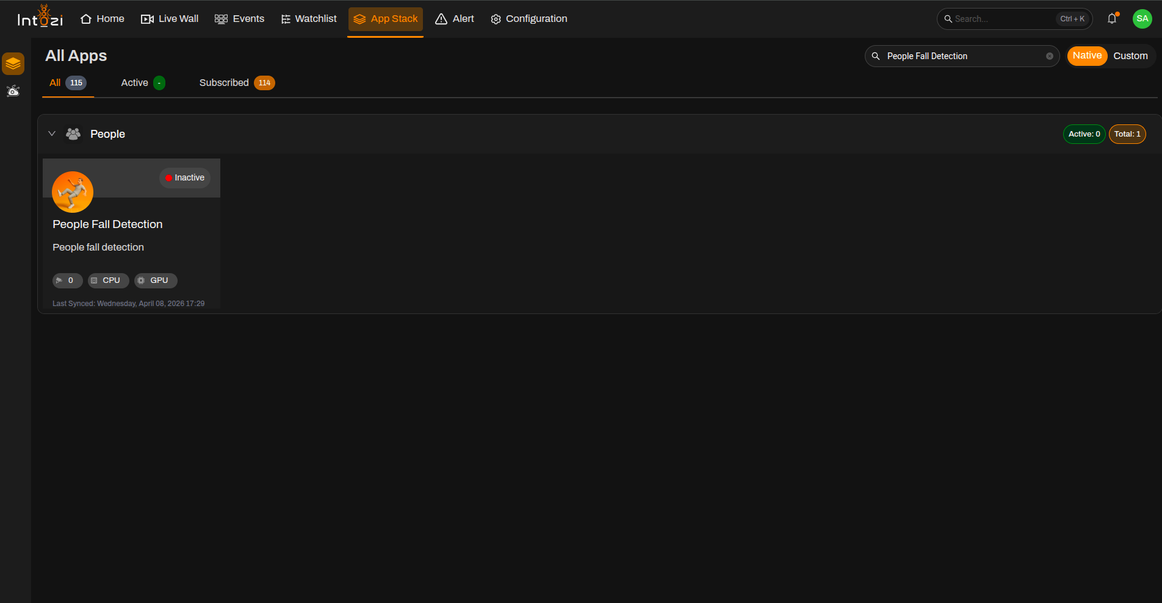Image resolution: width=1162 pixels, height=603 pixels.
Task: Open Configuration settings
Action: coord(529,19)
